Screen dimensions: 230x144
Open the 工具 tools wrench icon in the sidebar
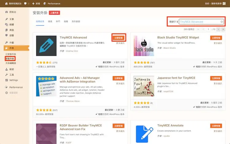[6, 75]
